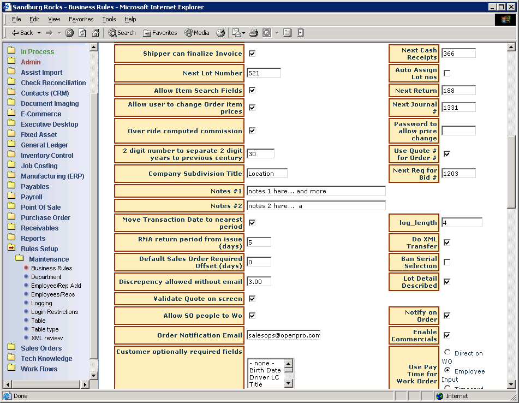519x403 pixels.
Task: Go to the Home page icon
Action: [x=96, y=33]
